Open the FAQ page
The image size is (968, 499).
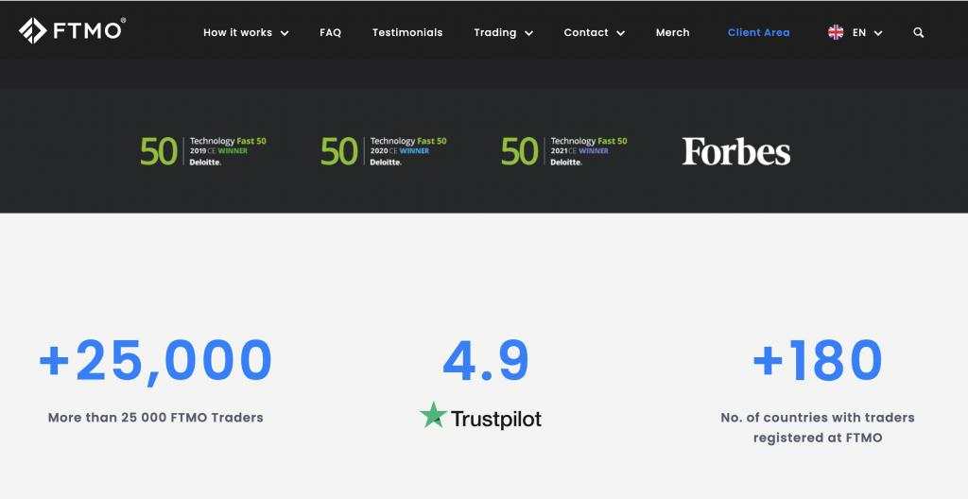pos(330,33)
